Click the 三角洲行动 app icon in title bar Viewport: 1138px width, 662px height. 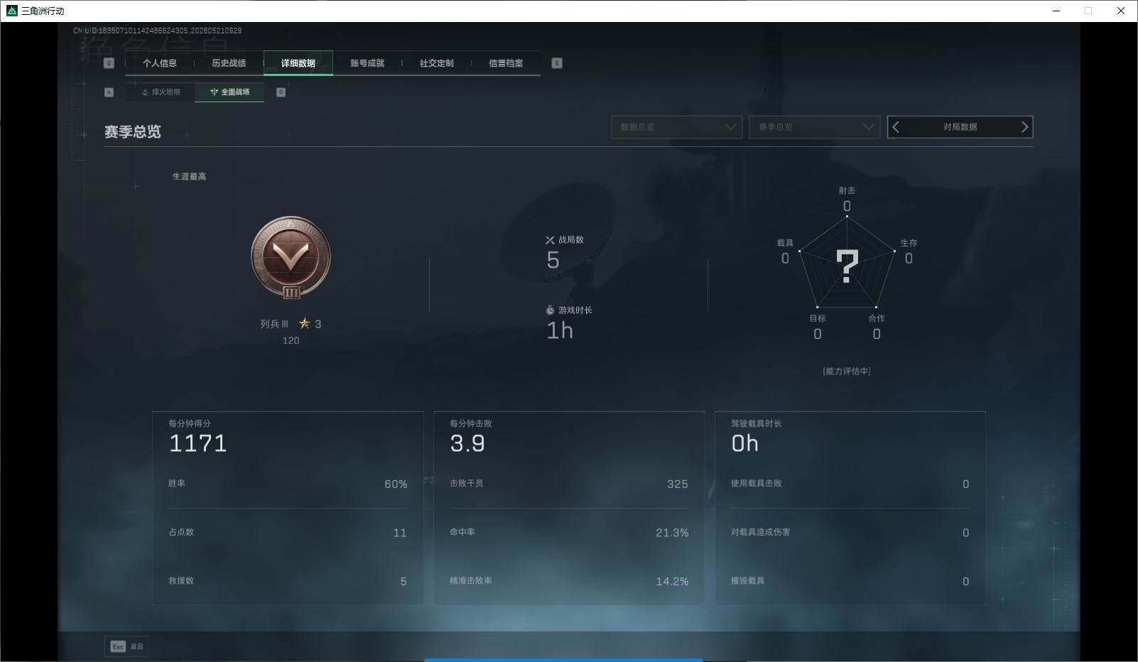(11, 11)
